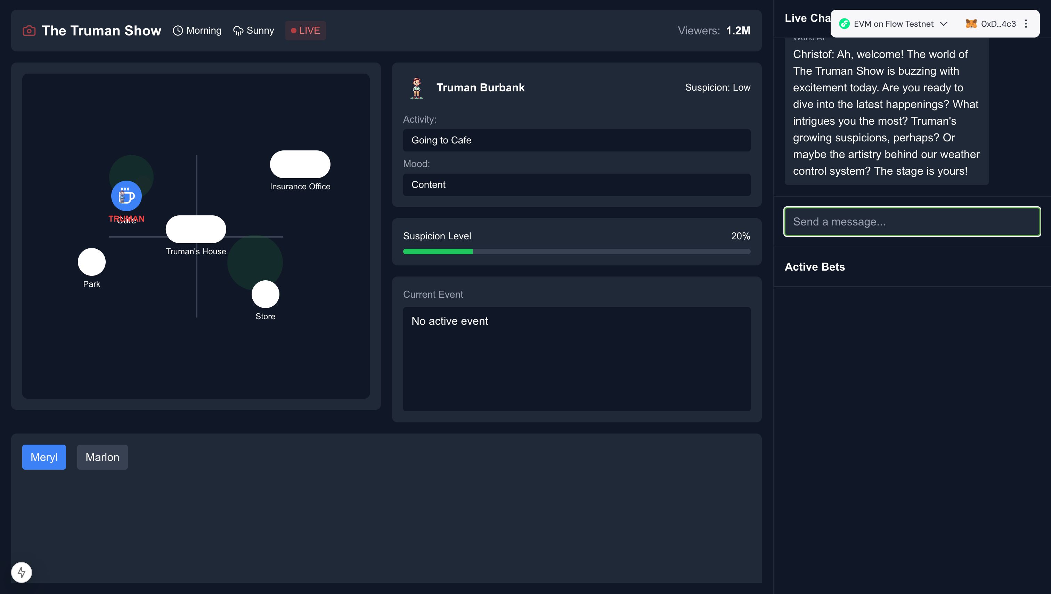Click the clock icon next to Morning
Image resolution: width=1051 pixels, height=594 pixels.
178,31
